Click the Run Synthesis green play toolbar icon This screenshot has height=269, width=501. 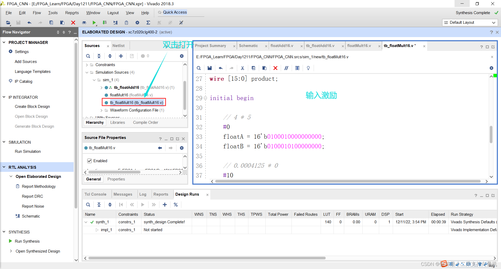coord(94,23)
